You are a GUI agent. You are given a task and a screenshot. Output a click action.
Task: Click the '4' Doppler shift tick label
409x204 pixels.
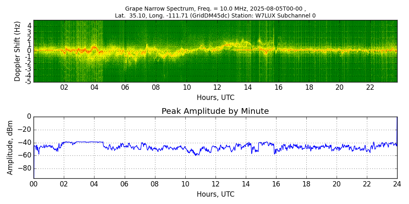click(30, 26)
